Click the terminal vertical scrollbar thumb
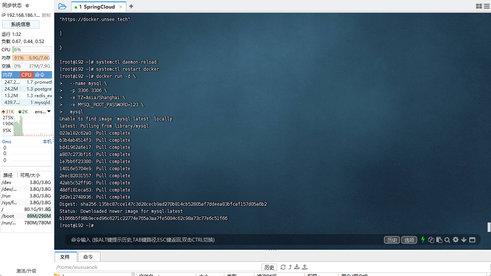Screen dimensions: 491x276 tap(489, 227)
